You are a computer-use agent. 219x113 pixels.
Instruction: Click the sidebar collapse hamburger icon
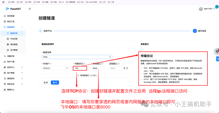(30, 9)
